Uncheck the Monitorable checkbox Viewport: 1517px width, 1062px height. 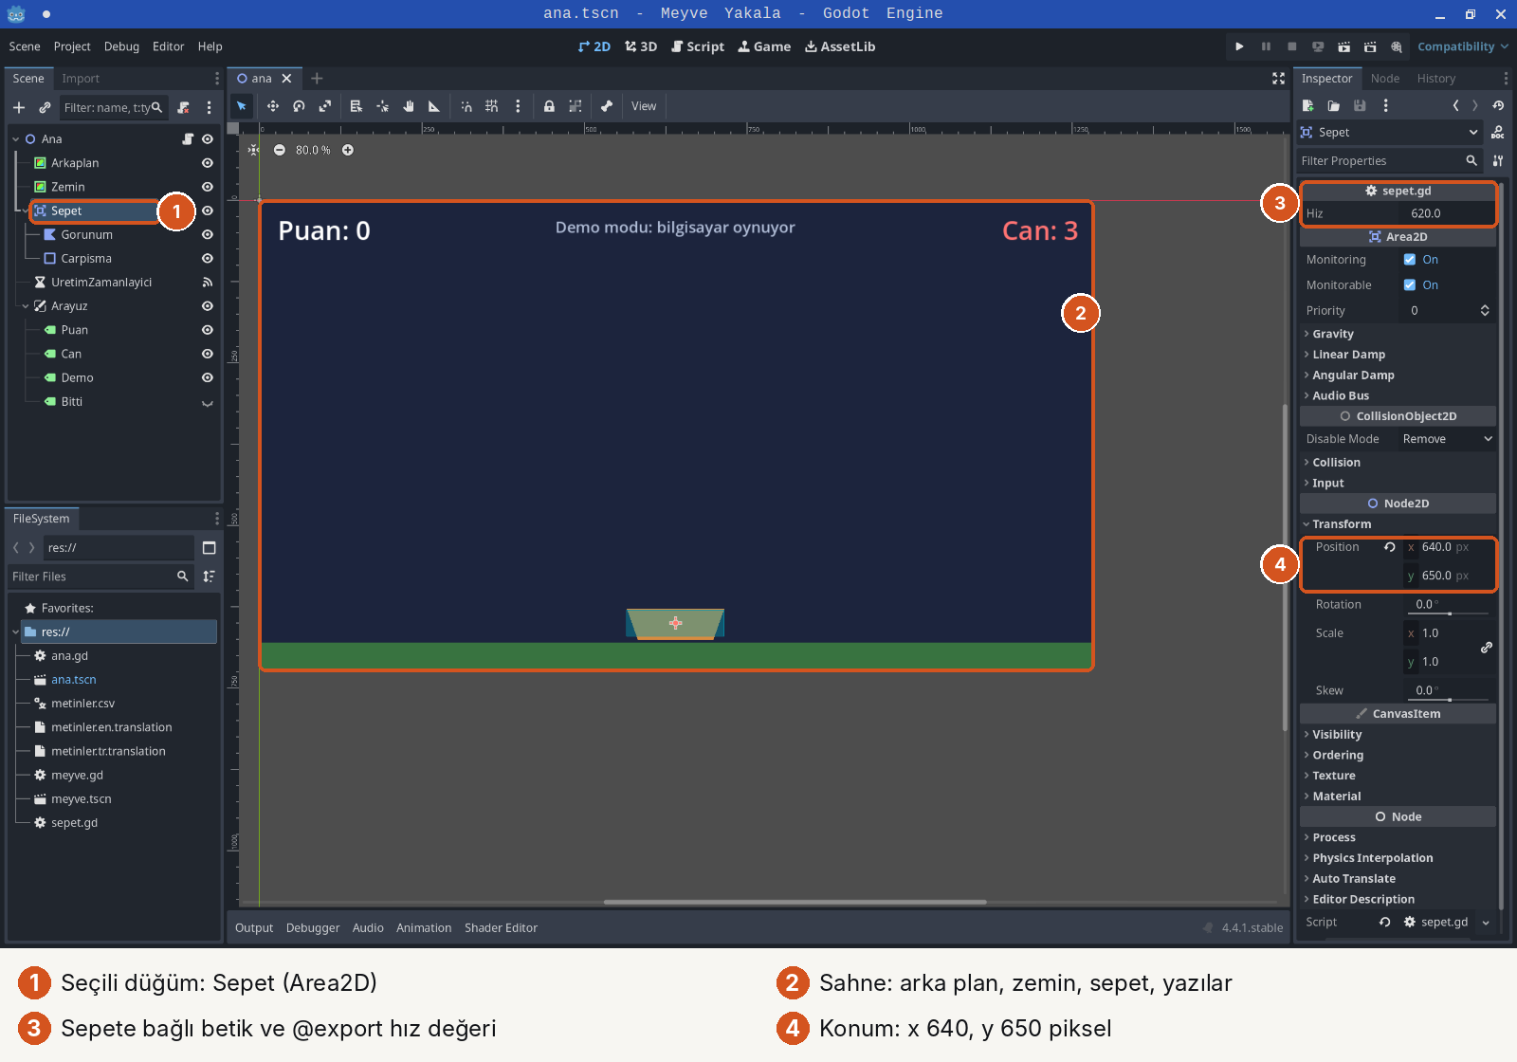click(1410, 285)
